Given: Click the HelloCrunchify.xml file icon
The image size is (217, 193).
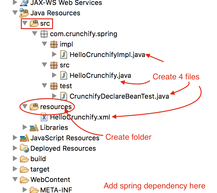Looking at the screenshot, I should tap(44, 117).
